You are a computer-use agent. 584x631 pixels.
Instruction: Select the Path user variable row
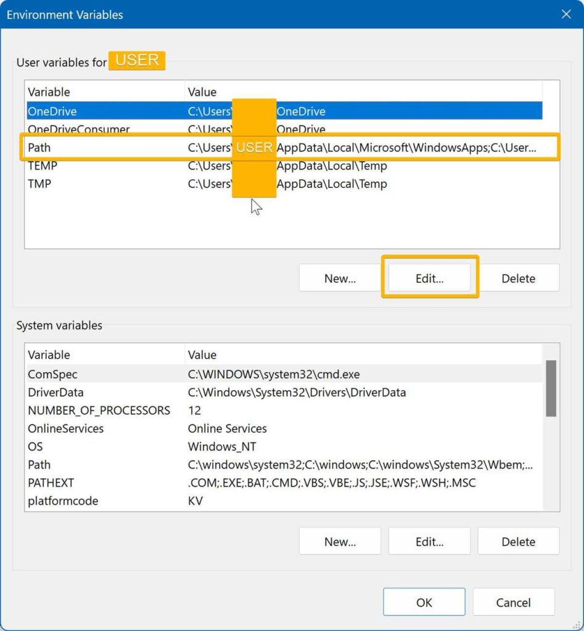pyautogui.click(x=284, y=147)
